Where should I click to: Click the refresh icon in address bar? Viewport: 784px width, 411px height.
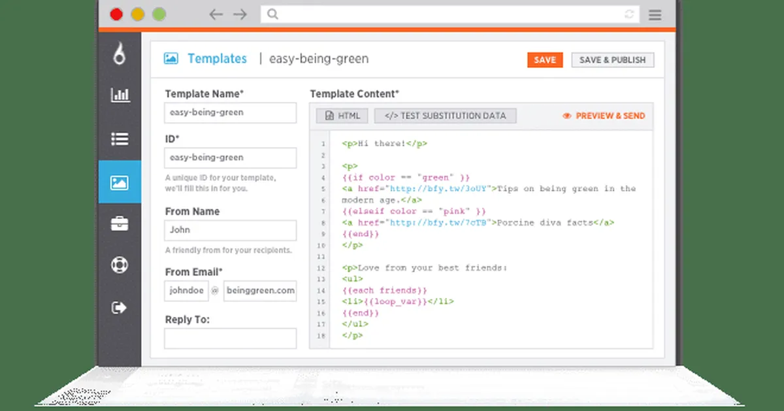pos(629,14)
